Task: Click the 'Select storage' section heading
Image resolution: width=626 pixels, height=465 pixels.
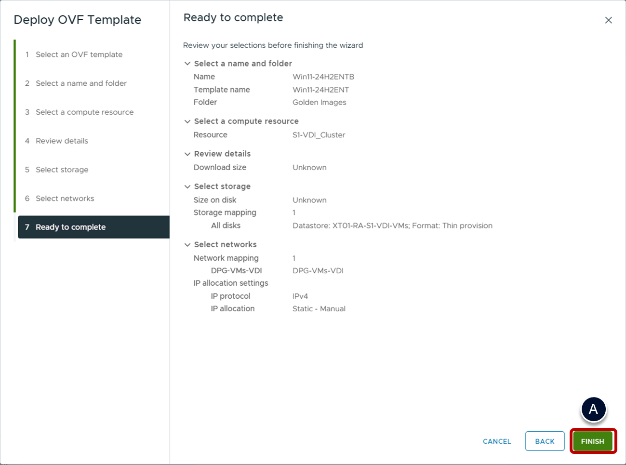Action: tap(222, 186)
